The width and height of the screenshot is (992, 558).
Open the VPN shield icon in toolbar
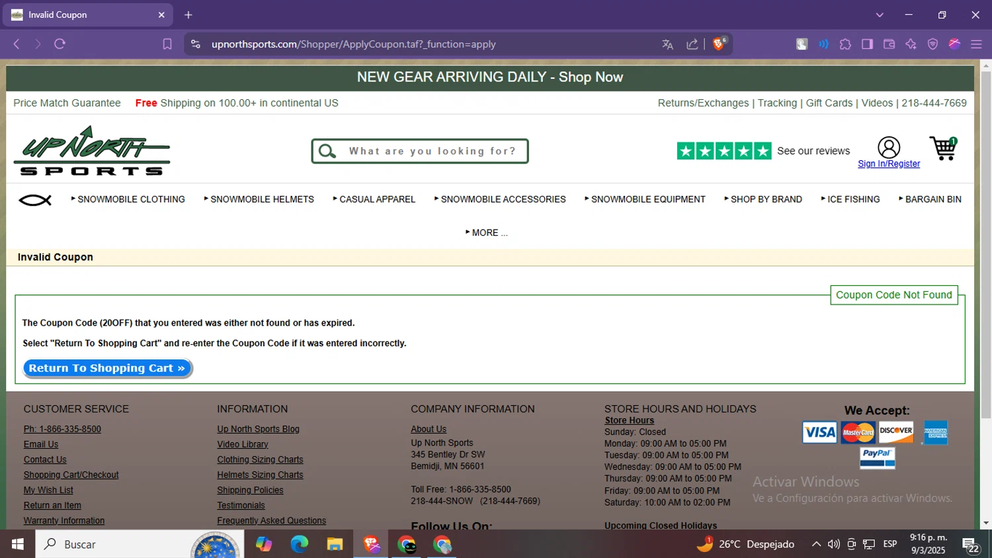pyautogui.click(x=932, y=44)
